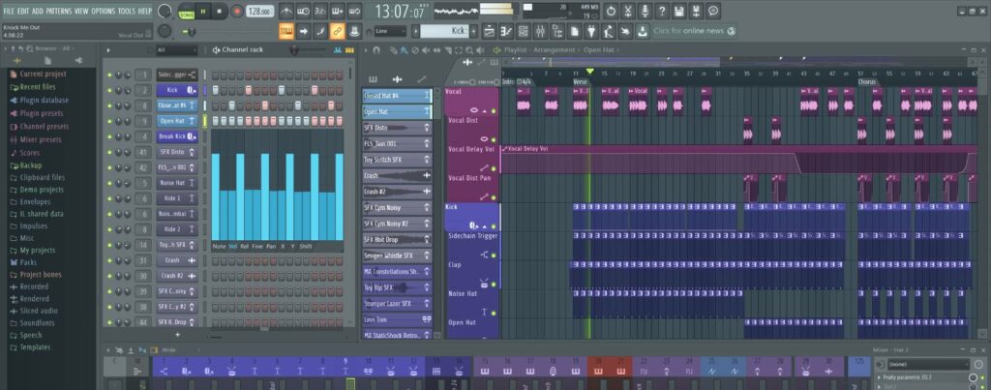The height and width of the screenshot is (390, 991).
Task: Toggle the blend recording overdub icon
Action: 338,11
